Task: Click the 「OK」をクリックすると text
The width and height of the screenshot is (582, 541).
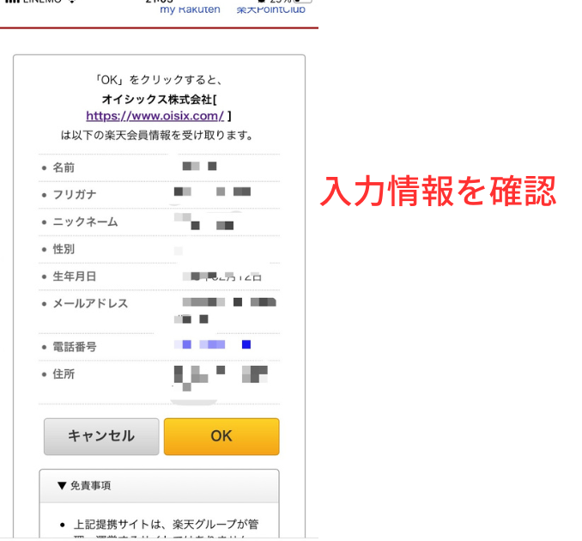Action: tap(159, 80)
